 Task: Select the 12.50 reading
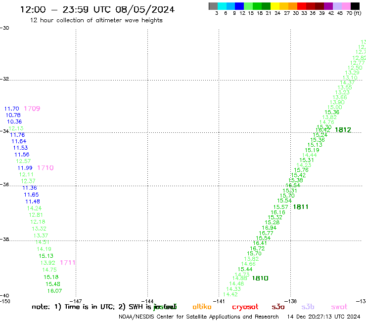[x=355, y=68]
